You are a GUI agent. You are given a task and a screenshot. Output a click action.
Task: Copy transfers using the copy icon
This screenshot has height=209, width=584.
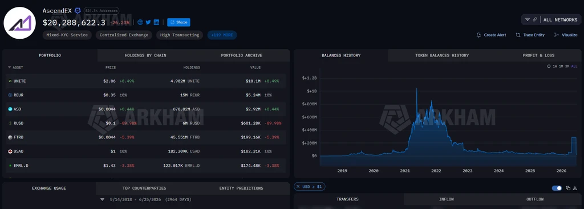[568, 188]
